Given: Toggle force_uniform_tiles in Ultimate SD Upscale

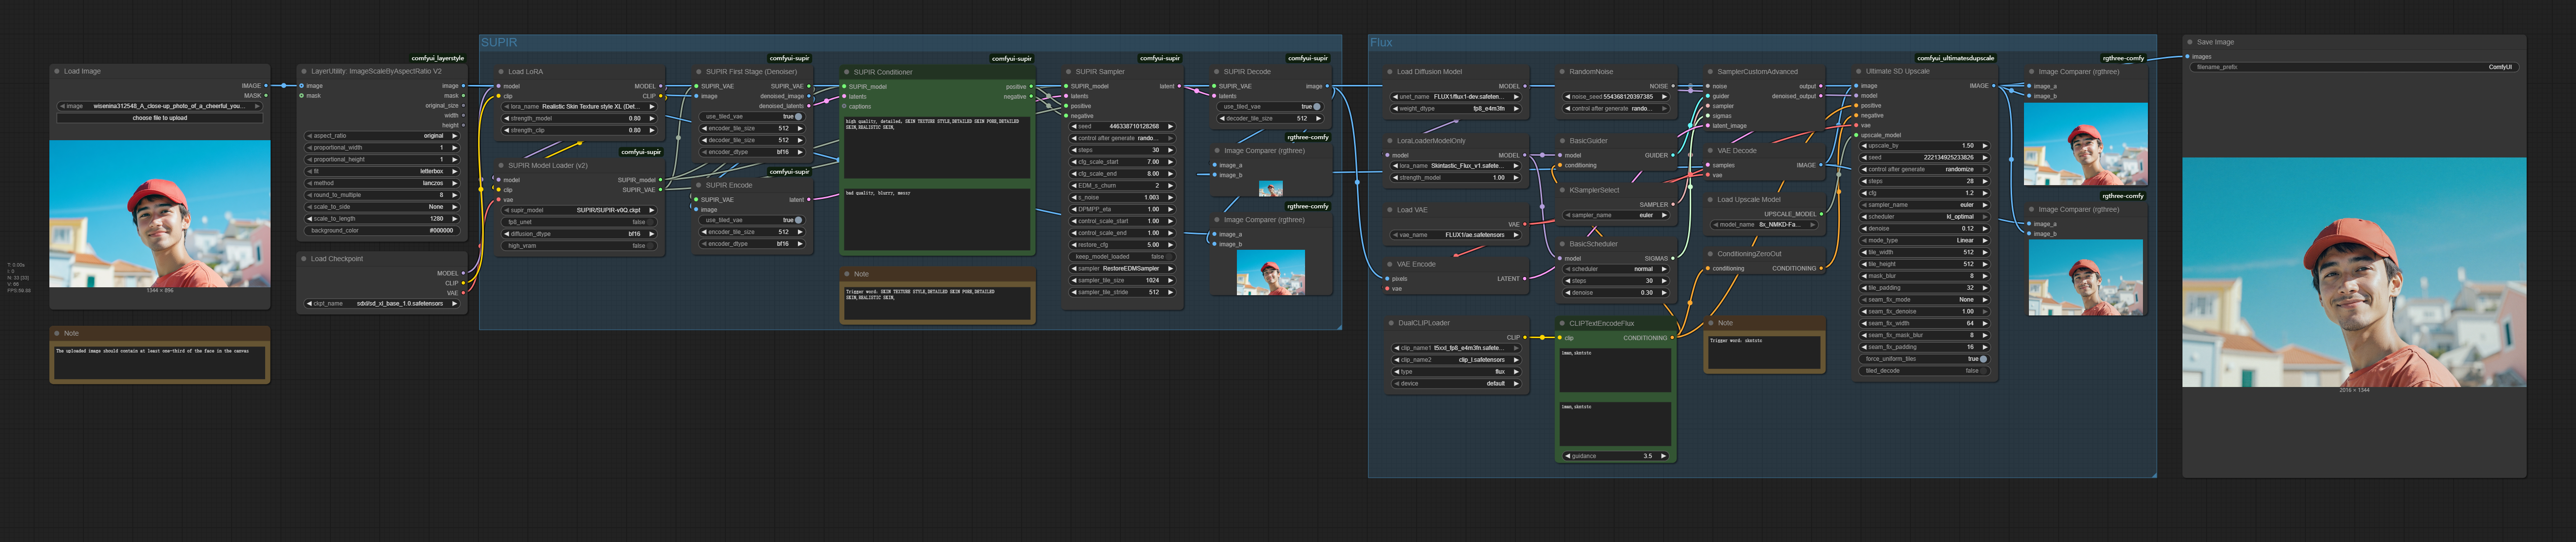Looking at the screenshot, I should pyautogui.click(x=1924, y=359).
